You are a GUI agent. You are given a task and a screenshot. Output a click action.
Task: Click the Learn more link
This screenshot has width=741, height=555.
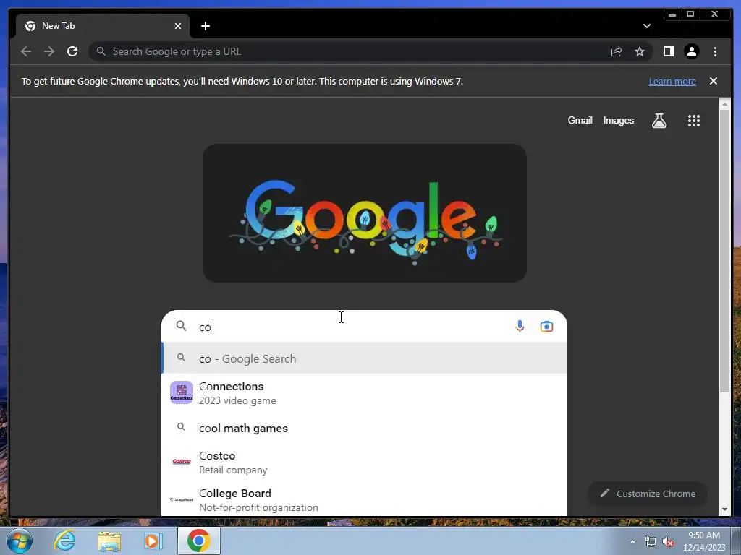[x=672, y=81]
